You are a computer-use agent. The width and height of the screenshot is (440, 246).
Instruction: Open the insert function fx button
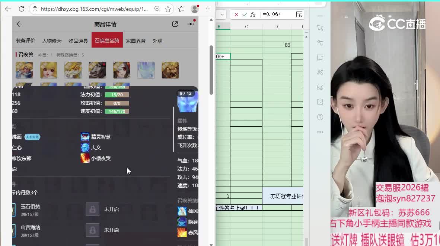[x=253, y=14]
